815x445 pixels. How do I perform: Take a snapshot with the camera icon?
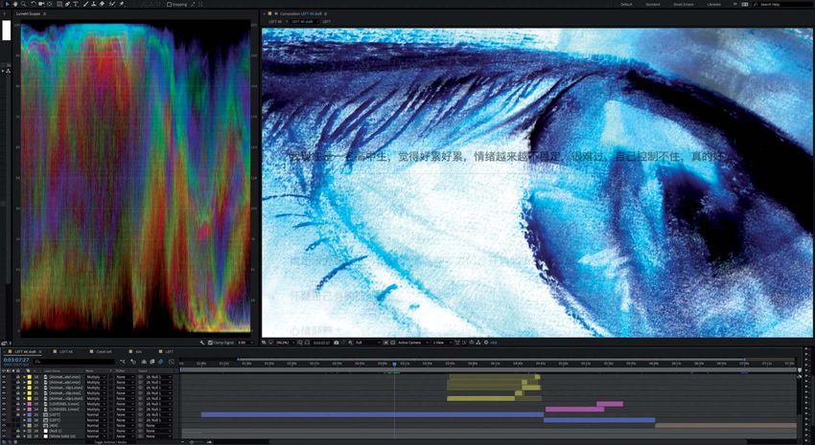pyautogui.click(x=336, y=343)
